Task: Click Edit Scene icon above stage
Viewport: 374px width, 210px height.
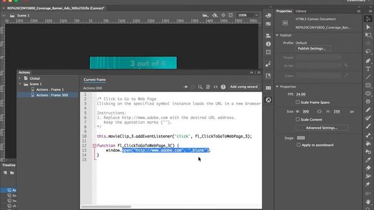Action: tap(205, 15)
